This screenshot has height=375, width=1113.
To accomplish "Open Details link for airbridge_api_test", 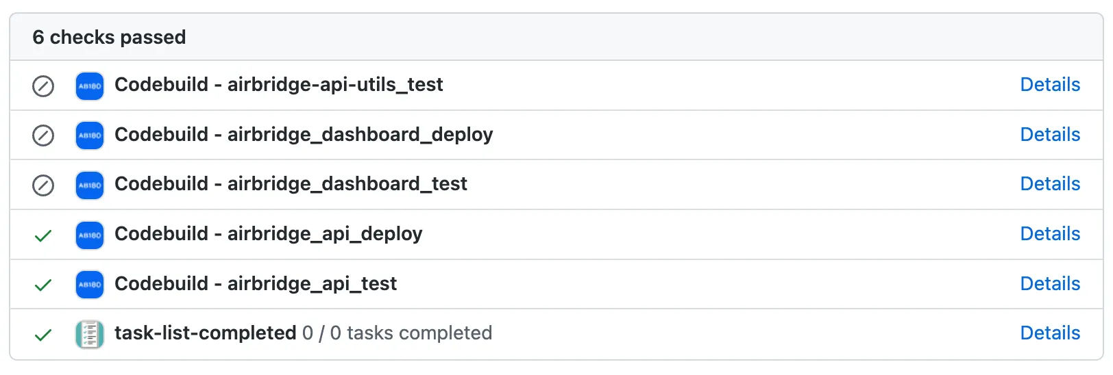I will (x=1050, y=284).
